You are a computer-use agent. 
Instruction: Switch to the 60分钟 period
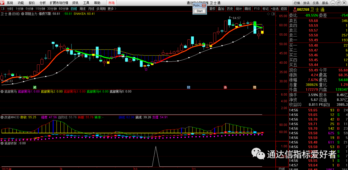(64, 9)
